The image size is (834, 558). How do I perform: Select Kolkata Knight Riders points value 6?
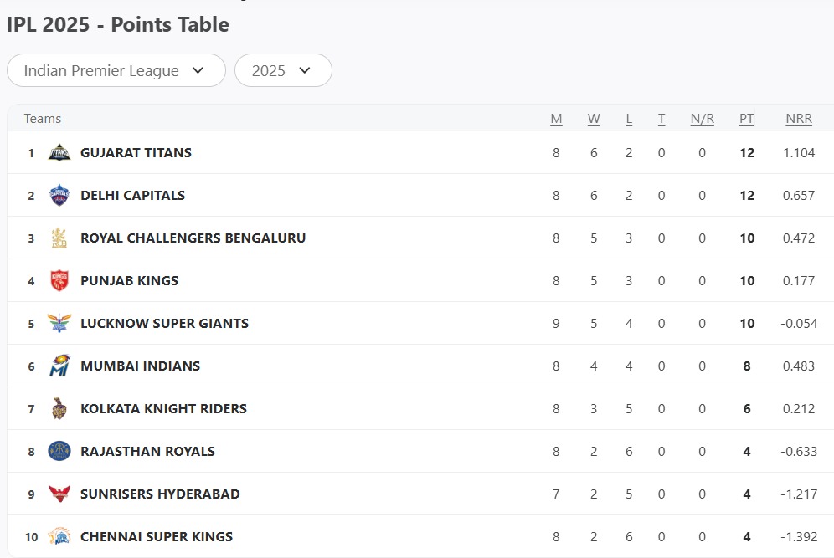point(747,408)
